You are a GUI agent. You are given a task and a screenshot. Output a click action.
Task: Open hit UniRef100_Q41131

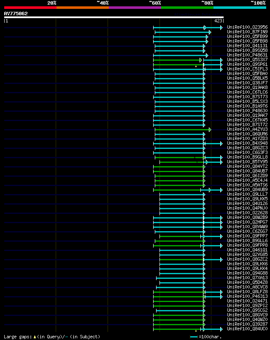coord(248,46)
